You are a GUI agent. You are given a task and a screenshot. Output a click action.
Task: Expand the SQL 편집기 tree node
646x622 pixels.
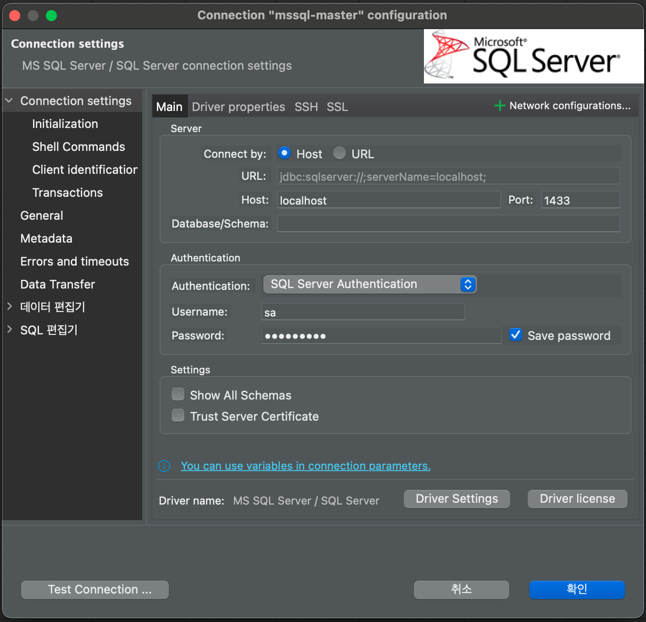[9, 329]
